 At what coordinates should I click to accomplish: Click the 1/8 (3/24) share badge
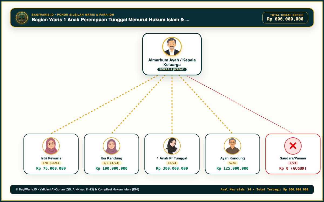pyautogui.click(x=51, y=163)
